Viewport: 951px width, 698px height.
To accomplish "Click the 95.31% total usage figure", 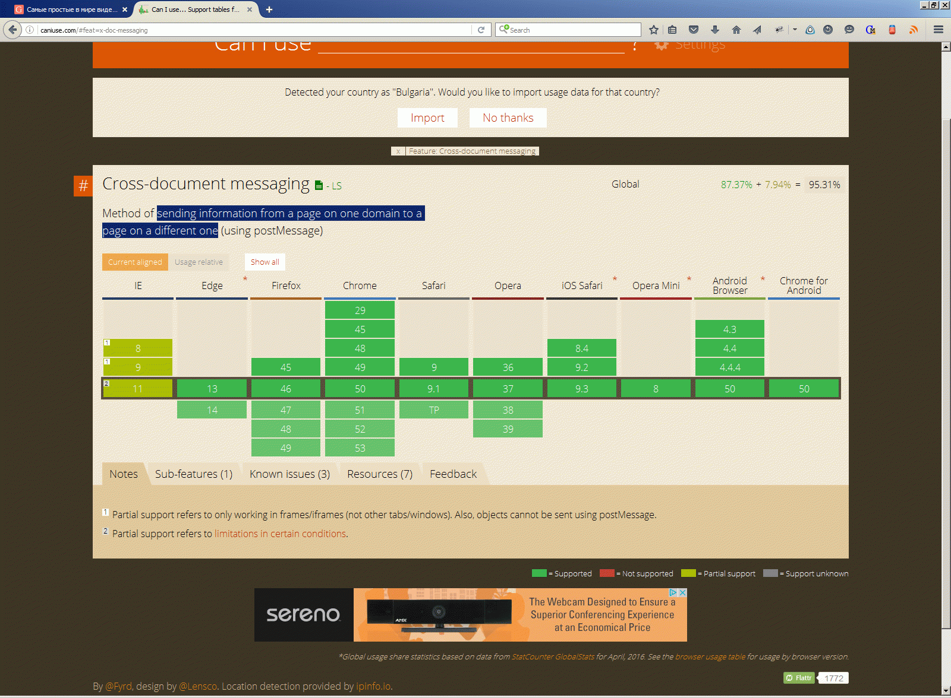I will point(824,185).
